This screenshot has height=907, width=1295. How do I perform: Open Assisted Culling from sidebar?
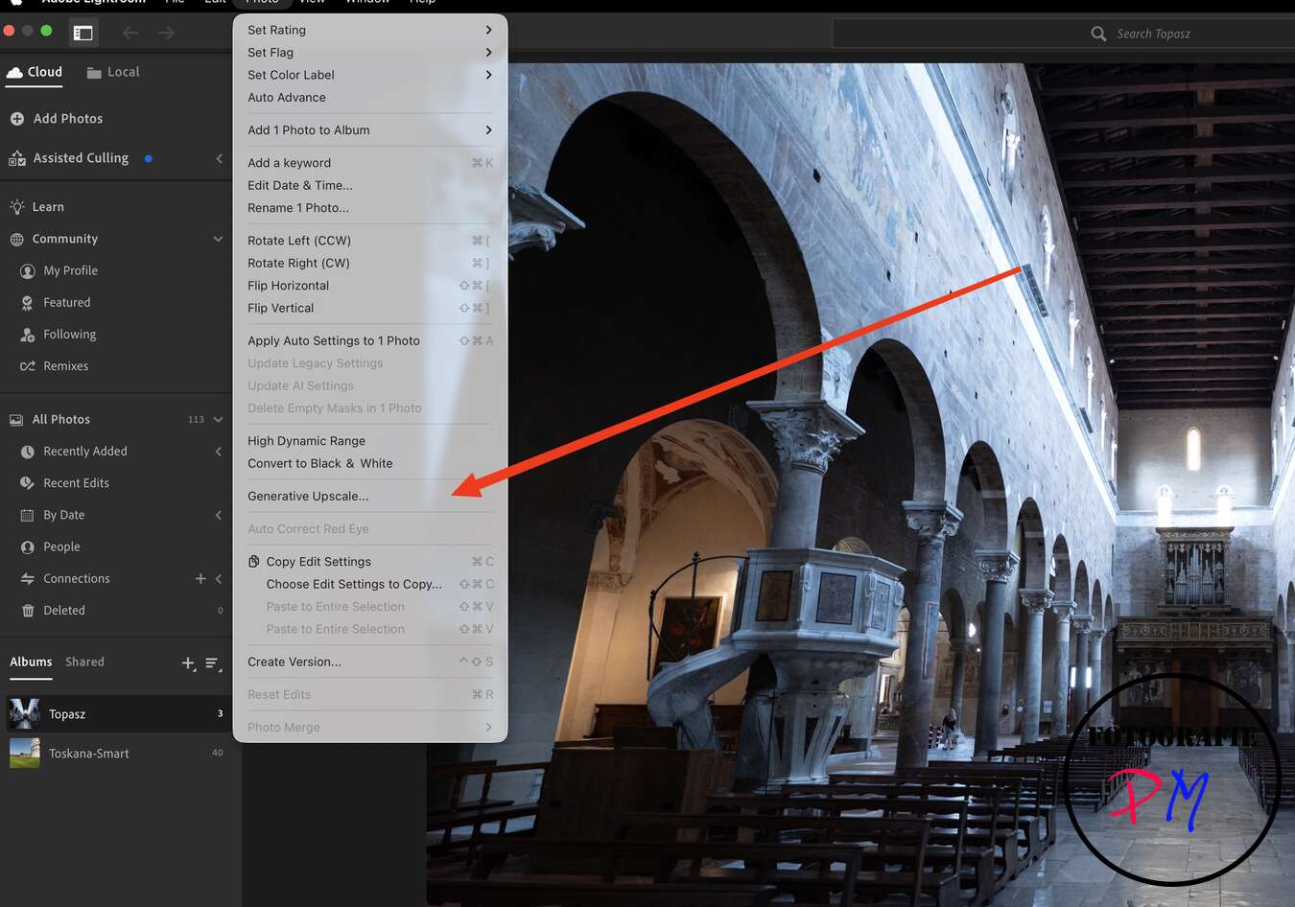click(81, 158)
